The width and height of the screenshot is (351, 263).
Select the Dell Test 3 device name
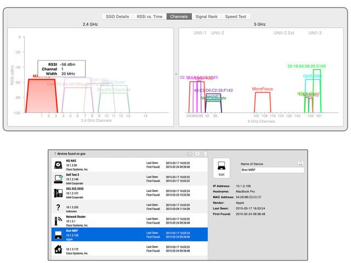click(x=72, y=175)
